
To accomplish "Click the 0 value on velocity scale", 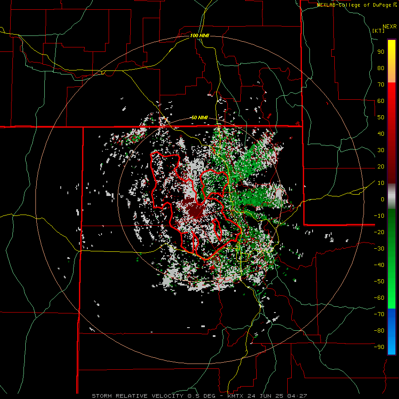I will pos(383,199).
